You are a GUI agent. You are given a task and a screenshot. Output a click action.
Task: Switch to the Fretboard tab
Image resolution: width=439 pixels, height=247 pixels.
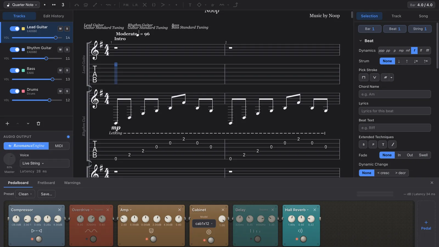coord(46,183)
